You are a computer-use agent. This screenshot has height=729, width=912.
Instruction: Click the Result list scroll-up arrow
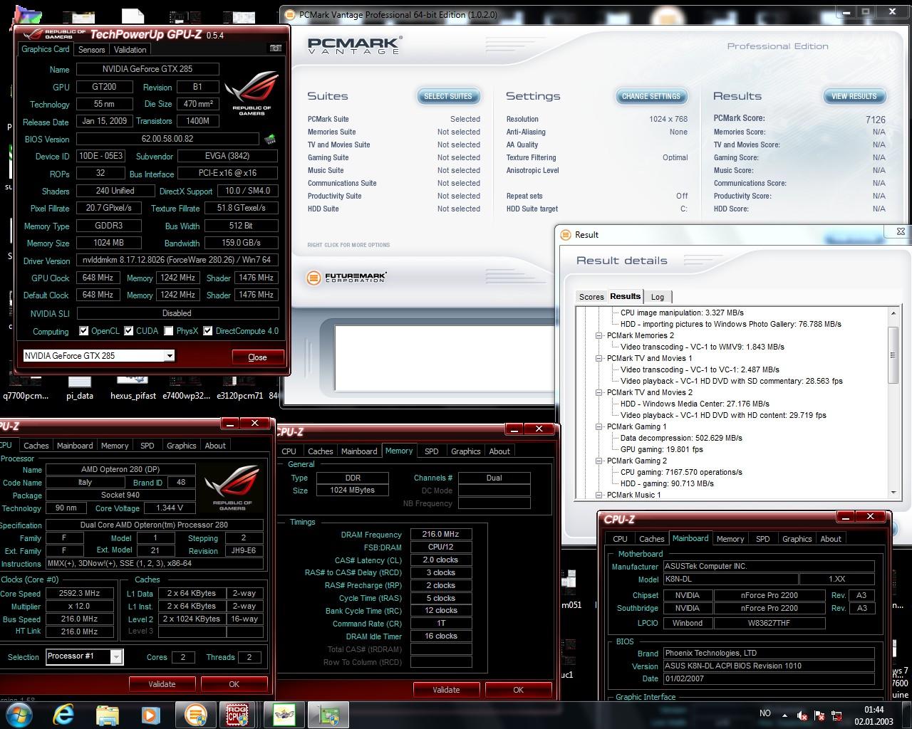tap(893, 313)
